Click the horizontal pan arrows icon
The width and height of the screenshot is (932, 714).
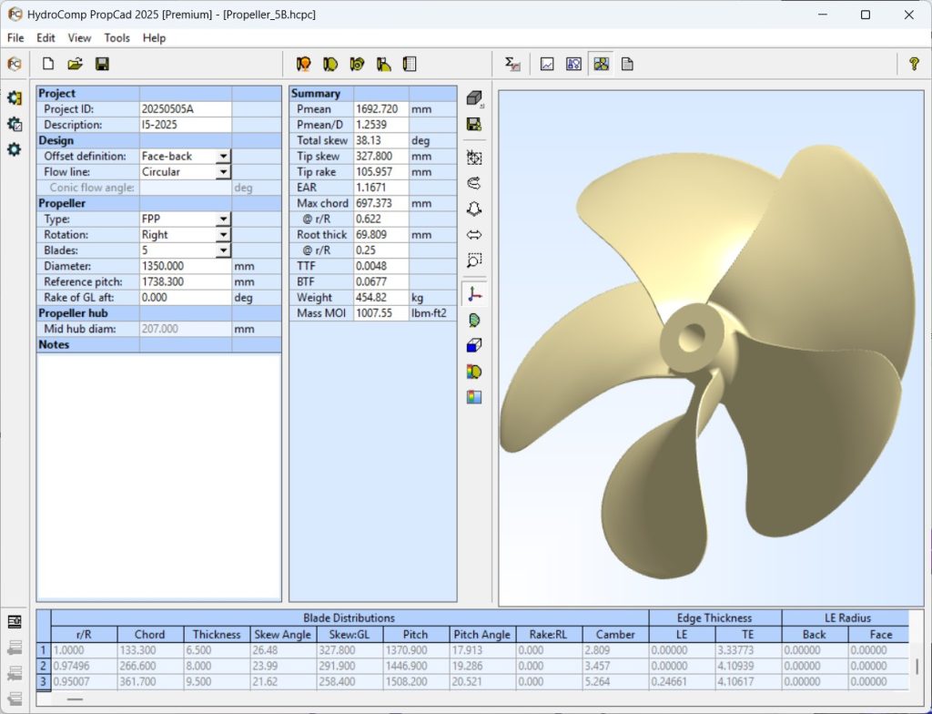pos(473,235)
